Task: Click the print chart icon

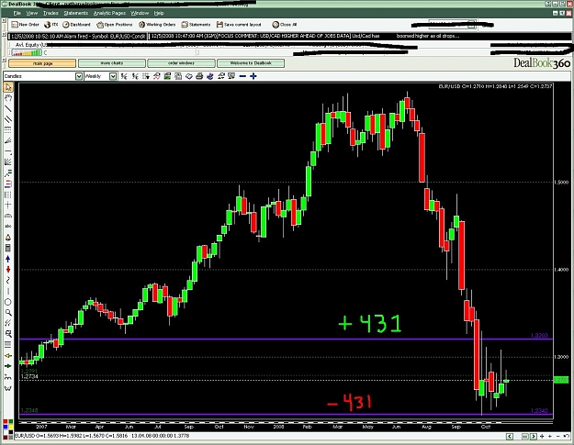Action: coord(199,76)
